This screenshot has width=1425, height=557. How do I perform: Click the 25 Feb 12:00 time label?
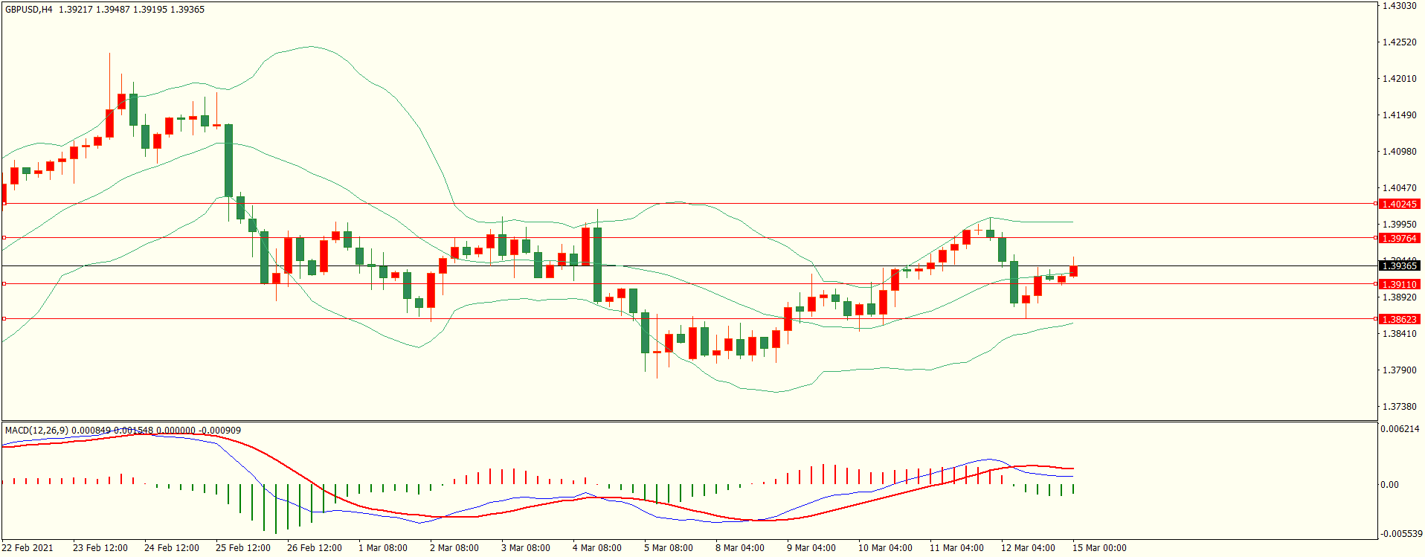pyautogui.click(x=243, y=548)
